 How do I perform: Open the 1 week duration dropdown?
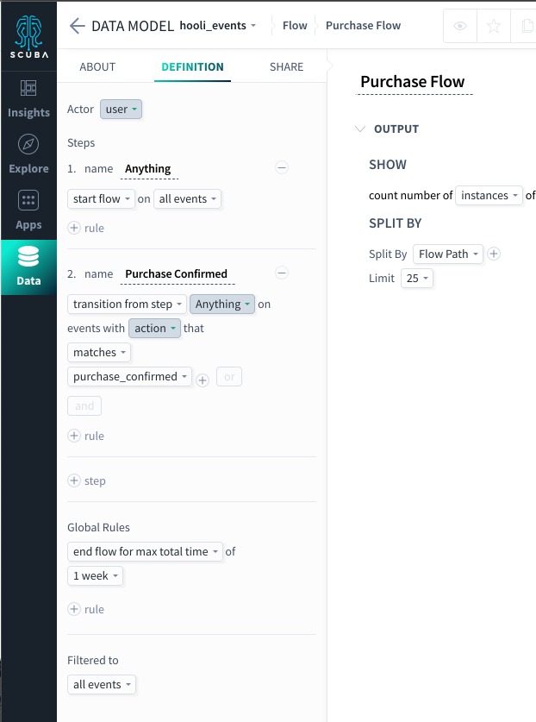point(96,576)
